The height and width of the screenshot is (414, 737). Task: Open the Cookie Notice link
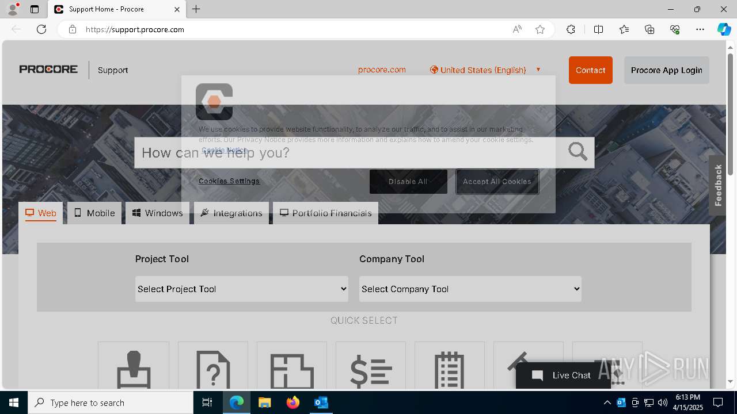225,149
